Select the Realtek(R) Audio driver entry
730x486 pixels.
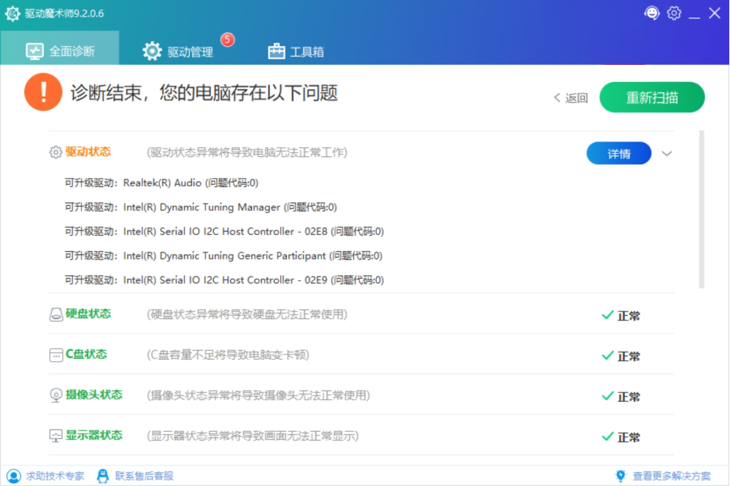pos(161,182)
